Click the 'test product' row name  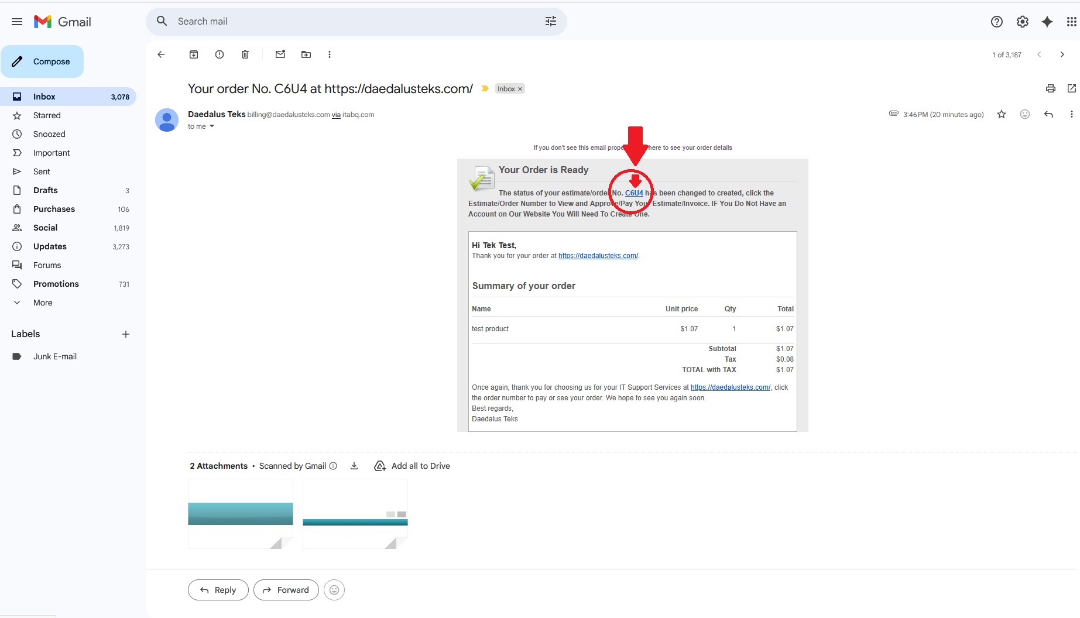(x=491, y=329)
